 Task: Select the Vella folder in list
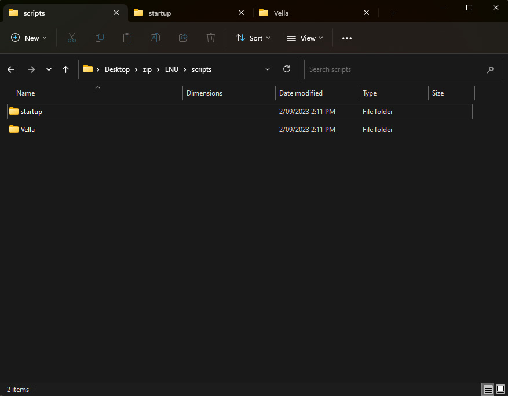pos(28,130)
